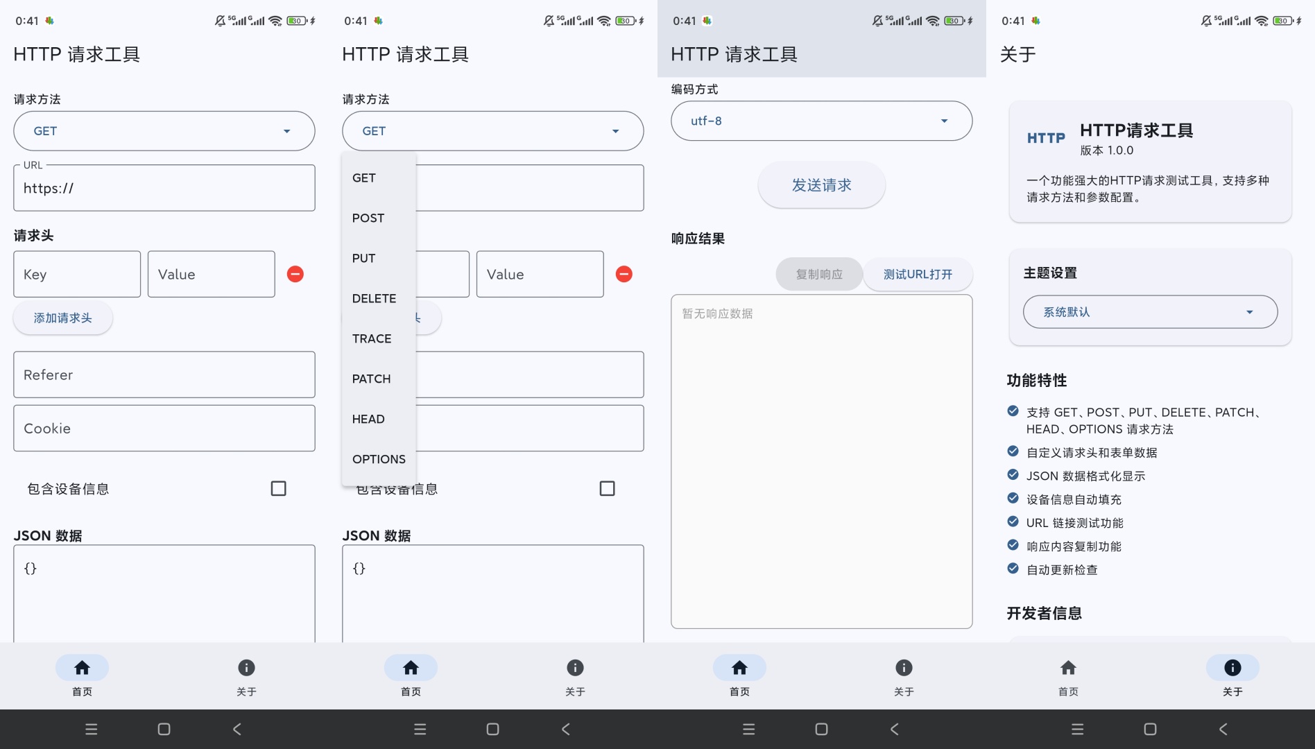Viewport: 1315px width, 749px height.
Task: Tap 复制响应 copy response button
Action: pyautogui.click(x=819, y=274)
